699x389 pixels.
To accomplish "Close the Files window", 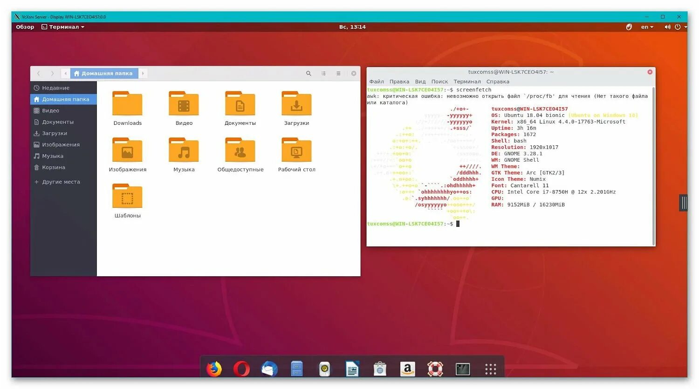I will 354,74.
